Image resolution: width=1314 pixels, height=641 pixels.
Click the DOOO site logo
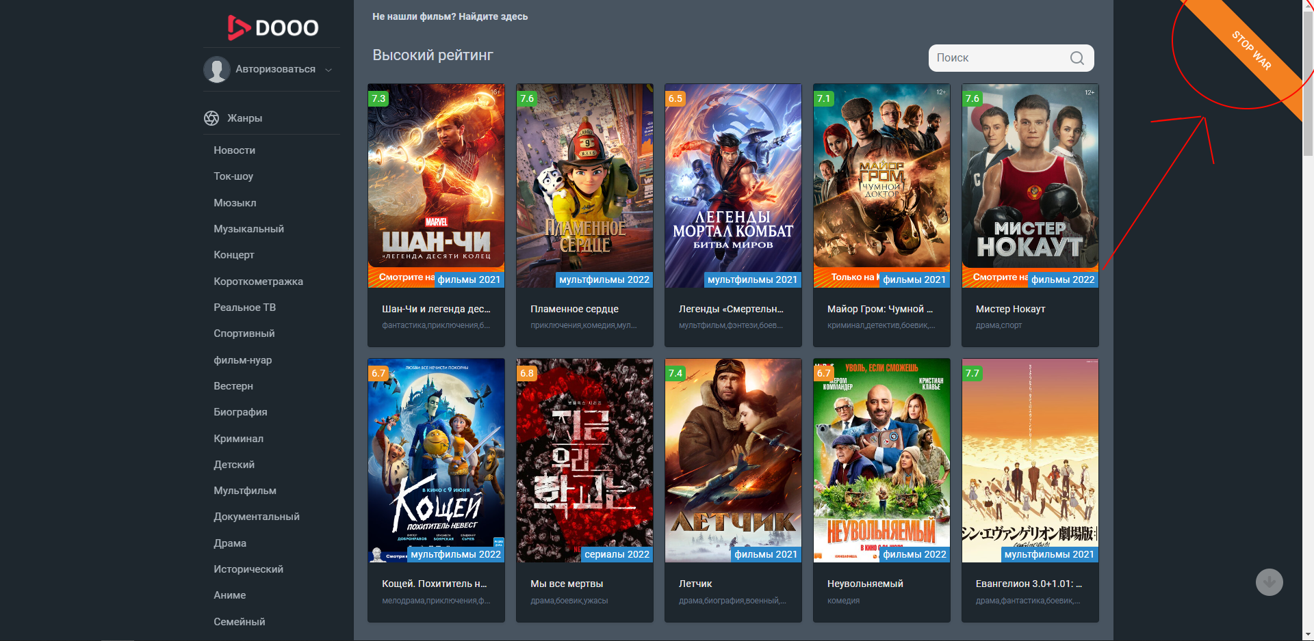point(272,27)
